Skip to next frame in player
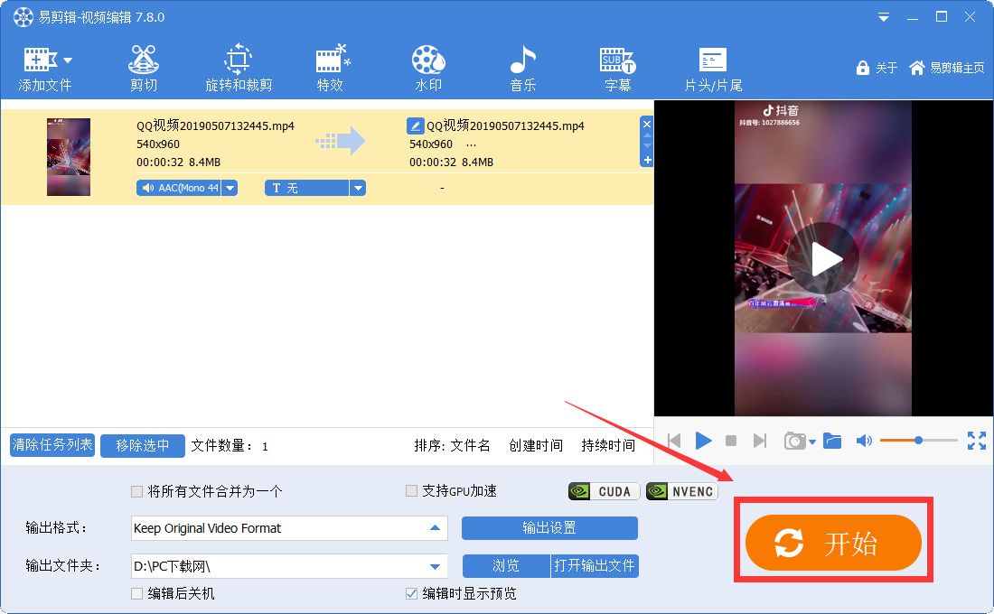Screen dimensions: 994x614 759,441
